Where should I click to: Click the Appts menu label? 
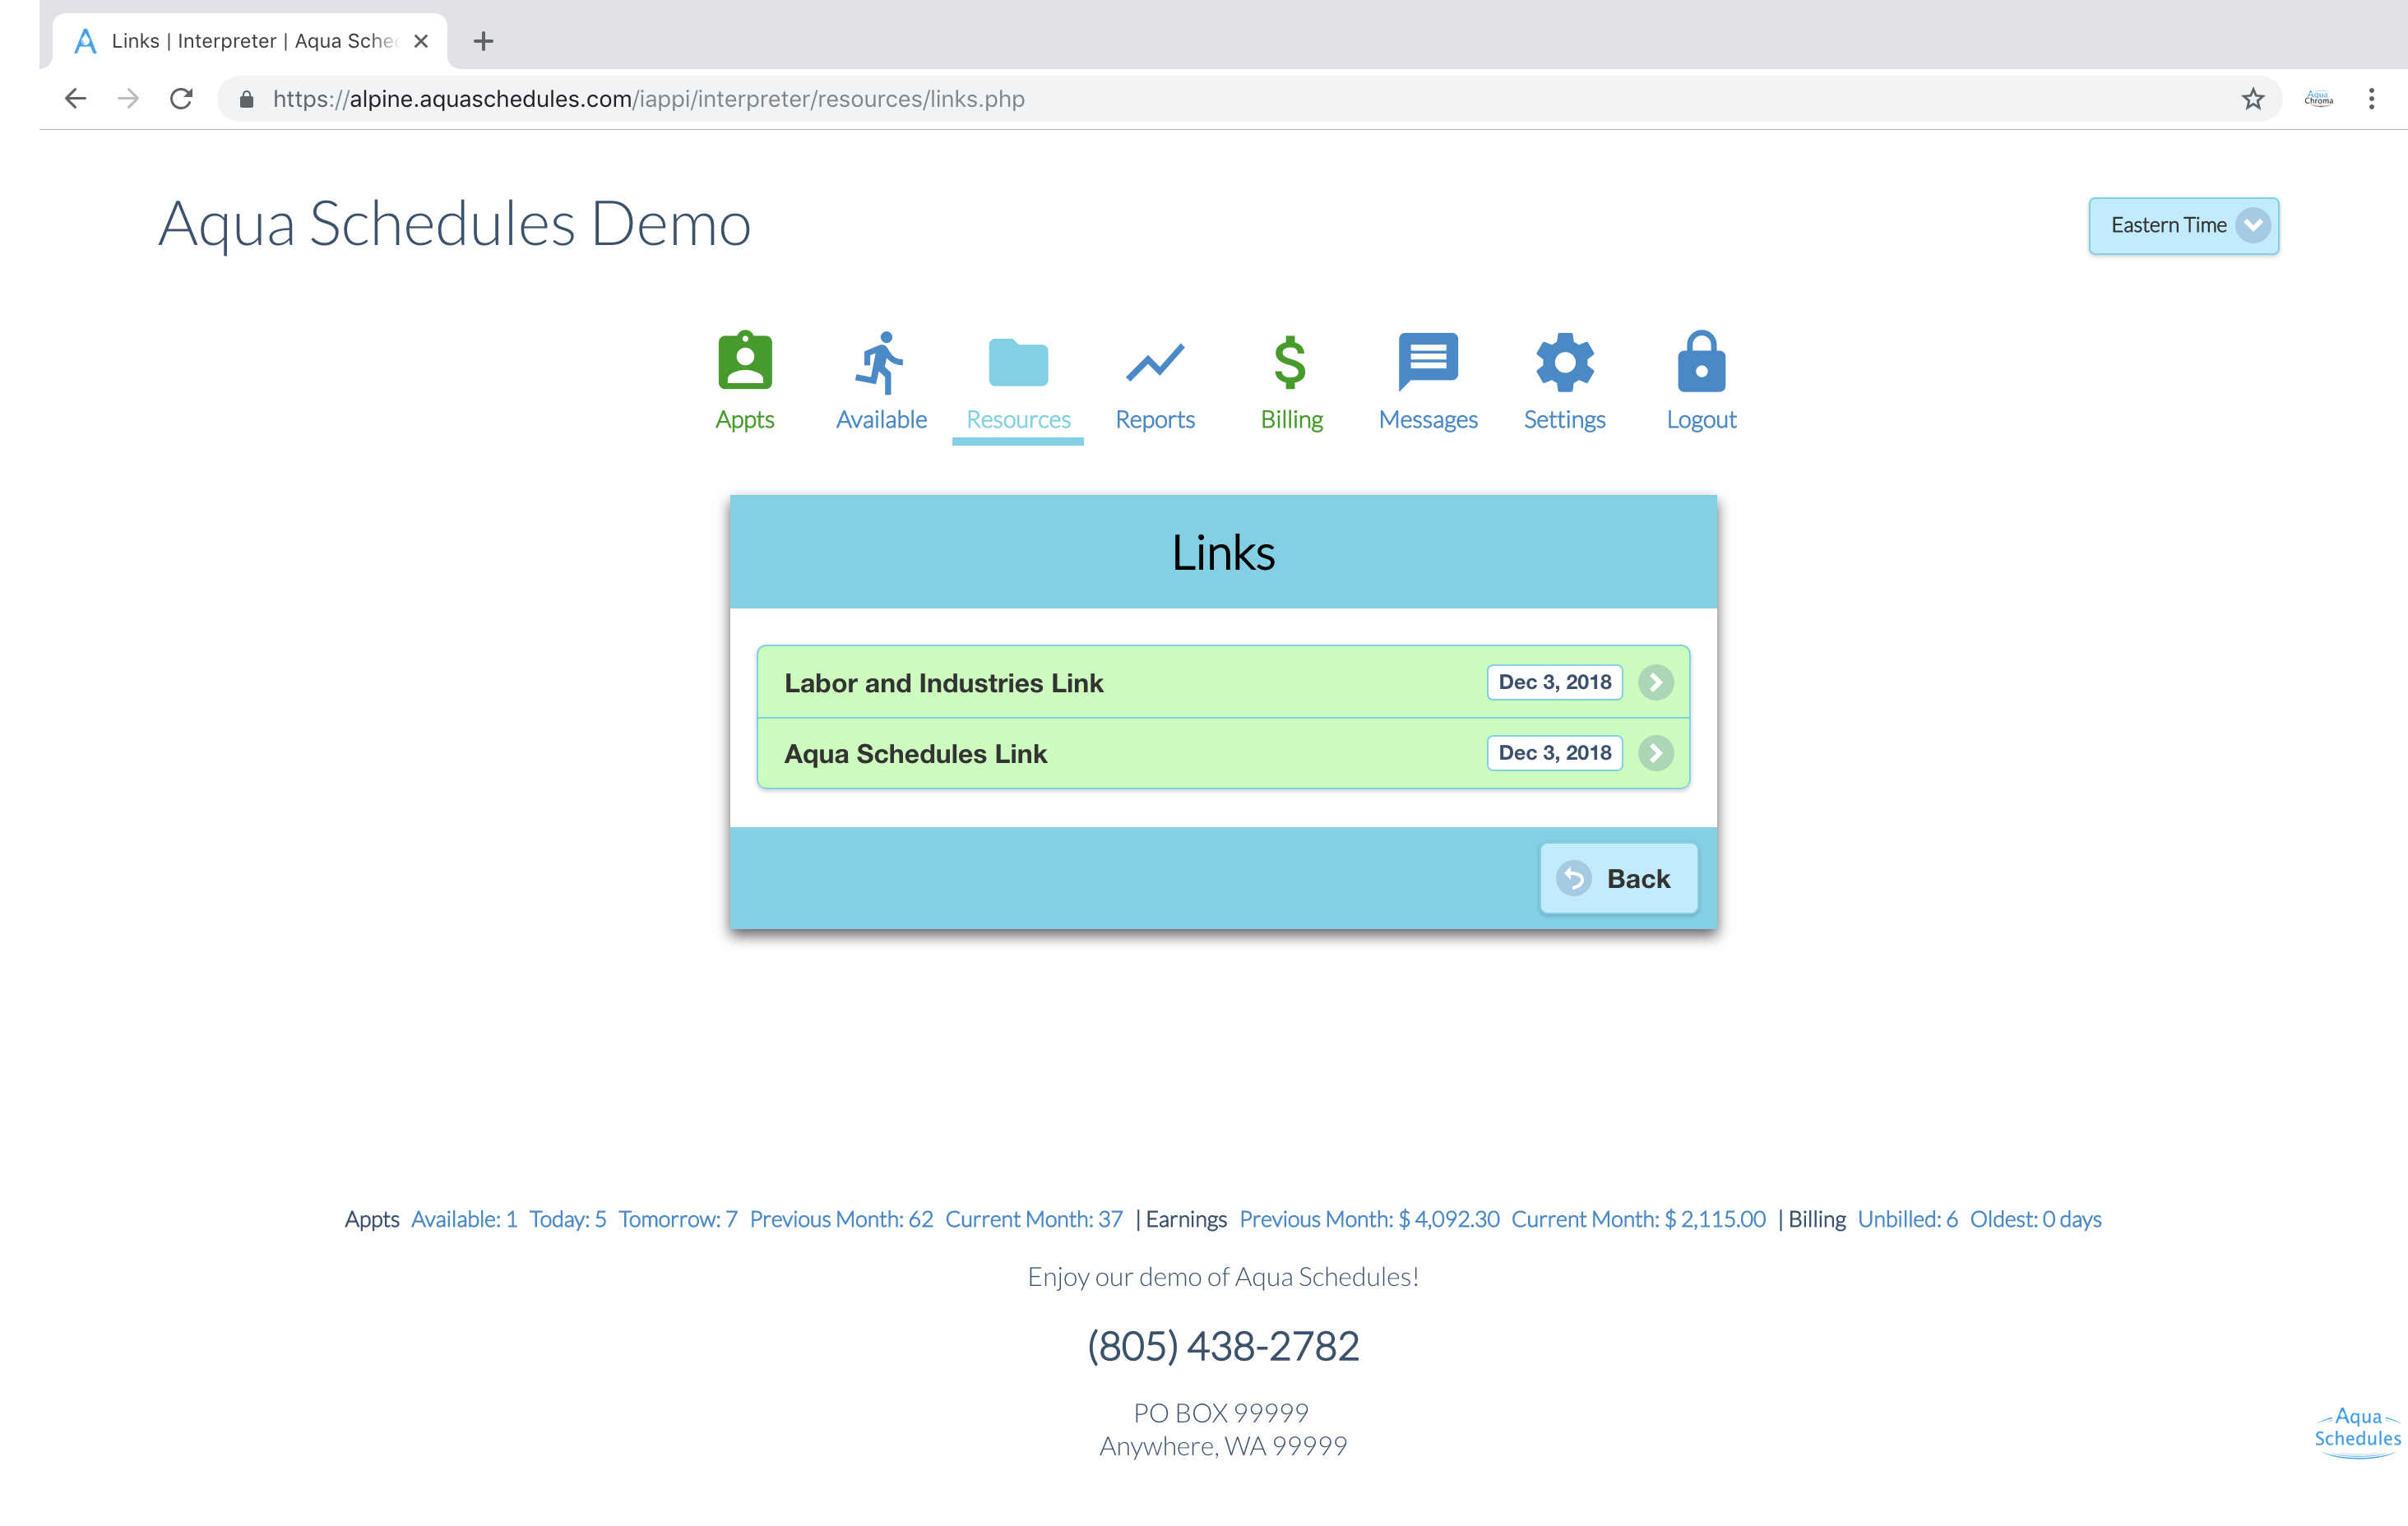pos(745,419)
